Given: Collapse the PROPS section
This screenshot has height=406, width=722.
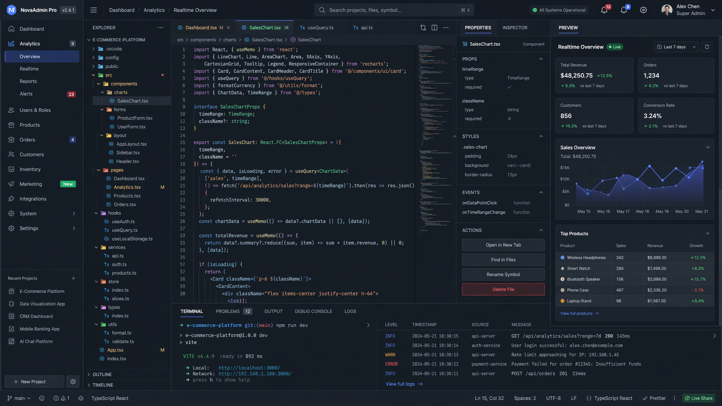Looking at the screenshot, I should [541, 59].
